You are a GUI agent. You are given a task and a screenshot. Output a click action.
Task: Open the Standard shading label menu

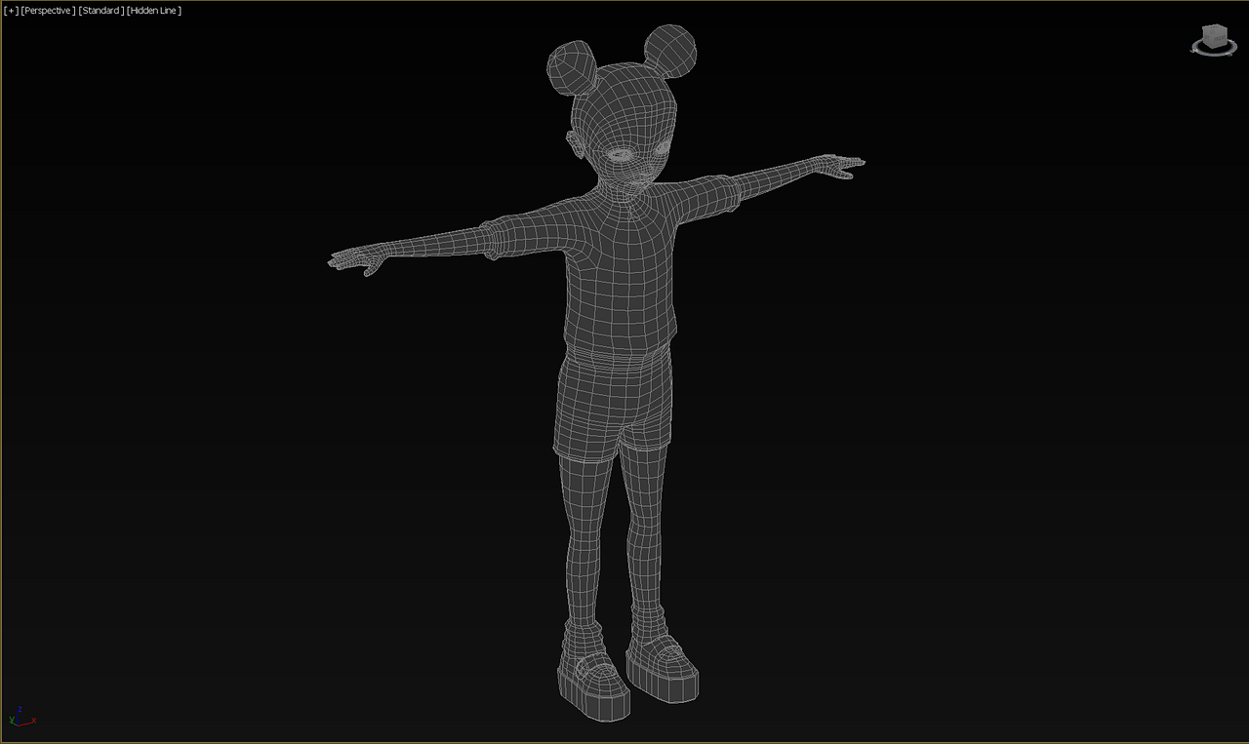pyautogui.click(x=101, y=11)
